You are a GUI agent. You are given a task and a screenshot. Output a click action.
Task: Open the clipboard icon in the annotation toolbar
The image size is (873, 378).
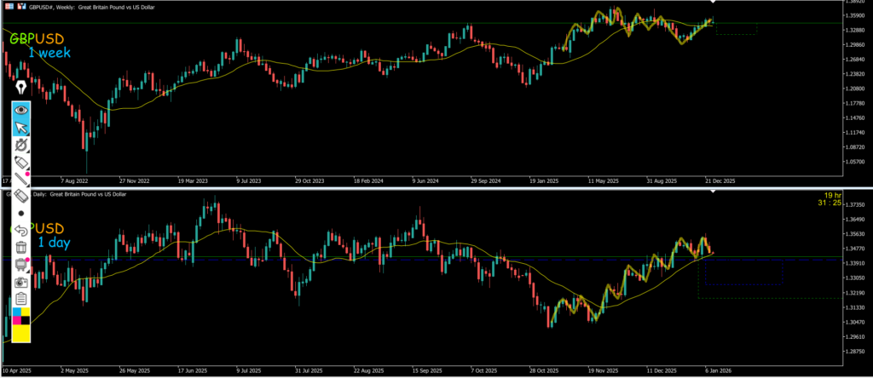coord(21,298)
